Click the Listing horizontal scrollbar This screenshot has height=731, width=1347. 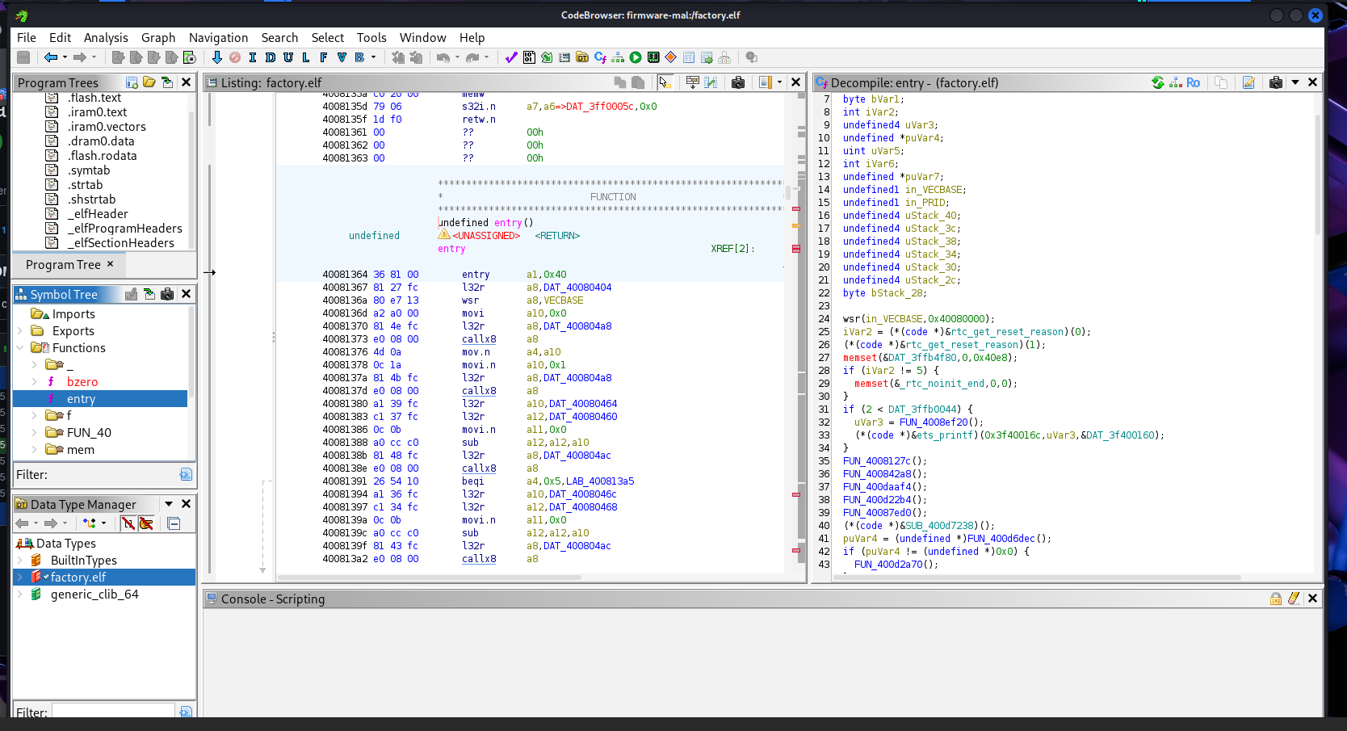point(429,578)
